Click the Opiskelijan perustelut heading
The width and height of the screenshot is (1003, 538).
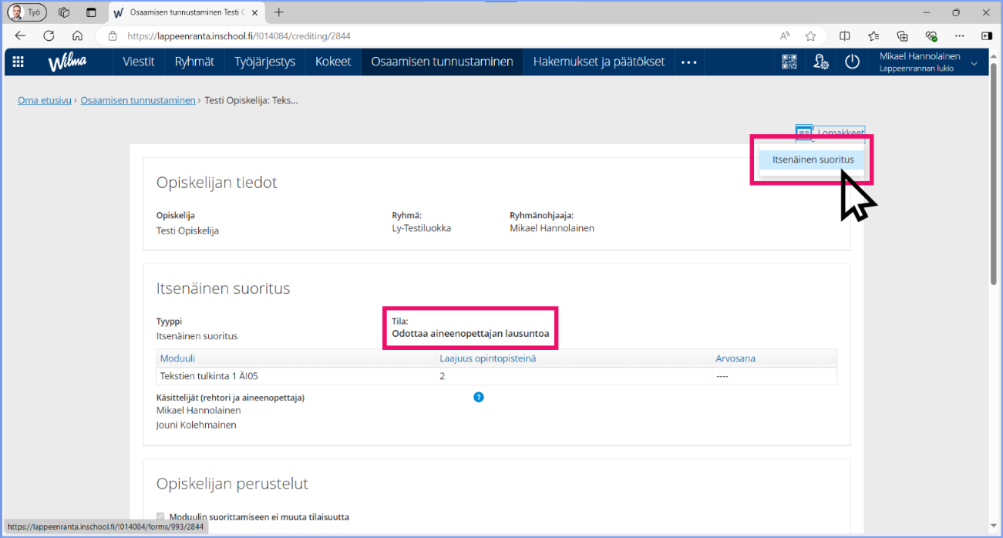pos(232,484)
